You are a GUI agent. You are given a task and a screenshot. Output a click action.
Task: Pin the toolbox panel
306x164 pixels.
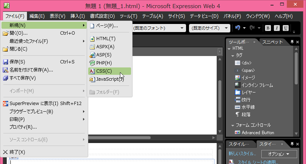(x=292, y=42)
